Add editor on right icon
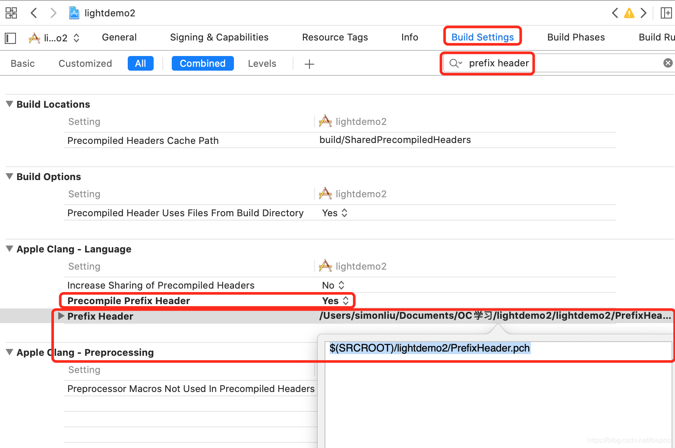Image resolution: width=675 pixels, height=448 pixels. click(666, 13)
